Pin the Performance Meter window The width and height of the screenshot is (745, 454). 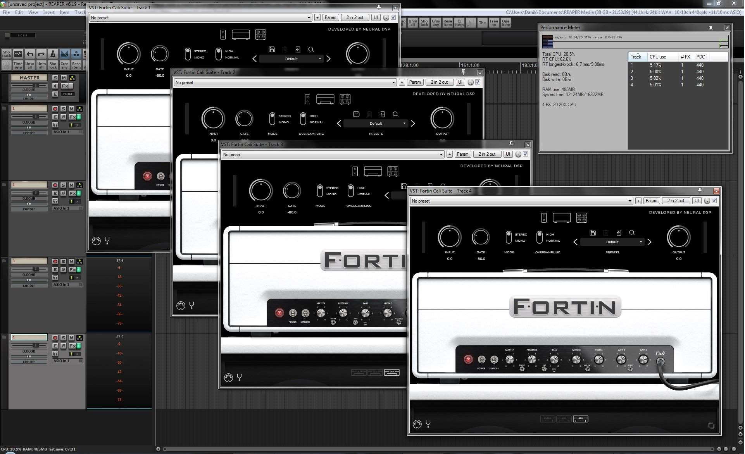(x=711, y=28)
